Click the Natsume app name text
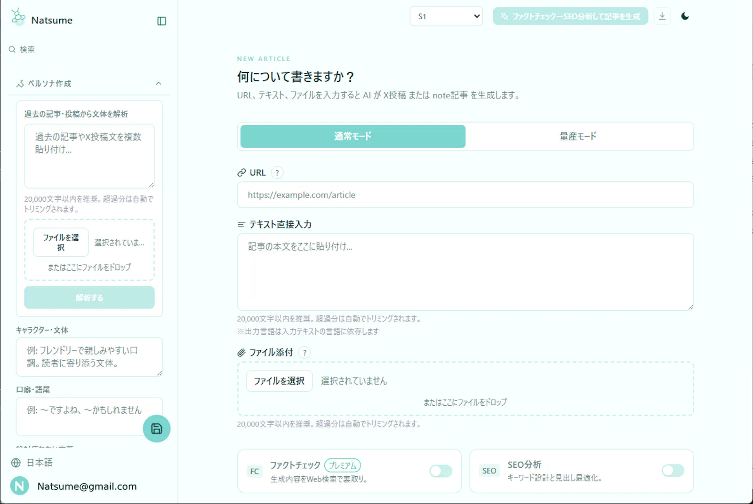The height and width of the screenshot is (504, 753). pyautogui.click(x=52, y=20)
